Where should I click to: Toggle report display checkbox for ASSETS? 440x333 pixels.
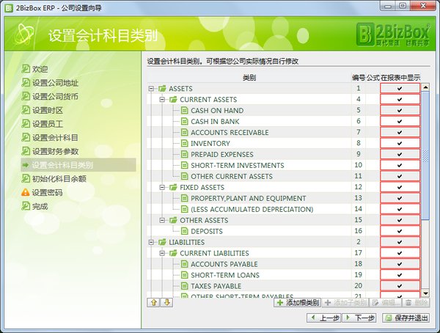pyautogui.click(x=400, y=89)
